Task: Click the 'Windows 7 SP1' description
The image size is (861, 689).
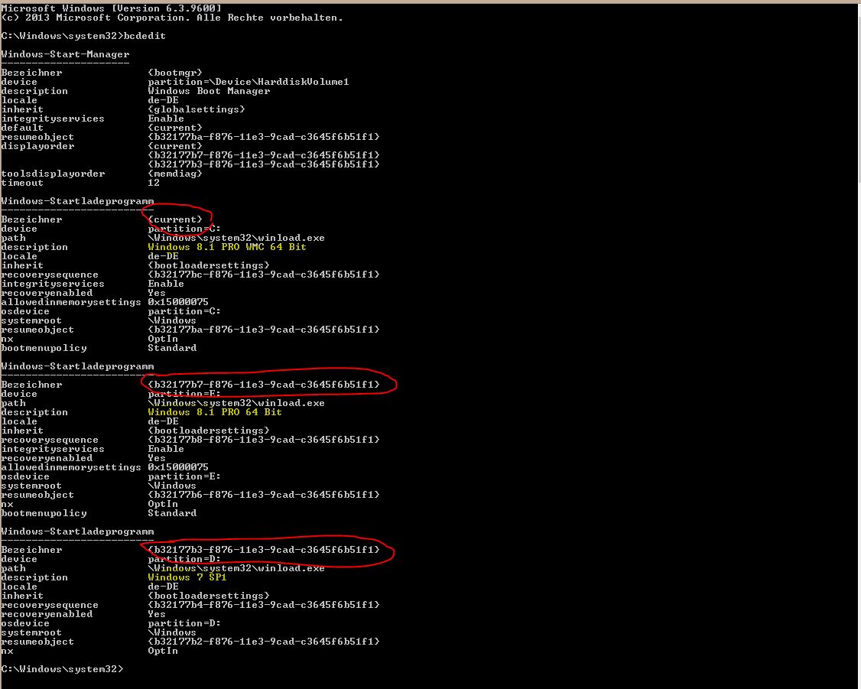Action: pos(187,577)
